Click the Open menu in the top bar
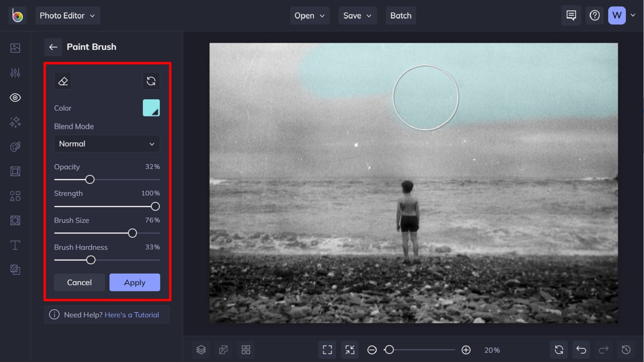The image size is (644, 362). pos(309,15)
